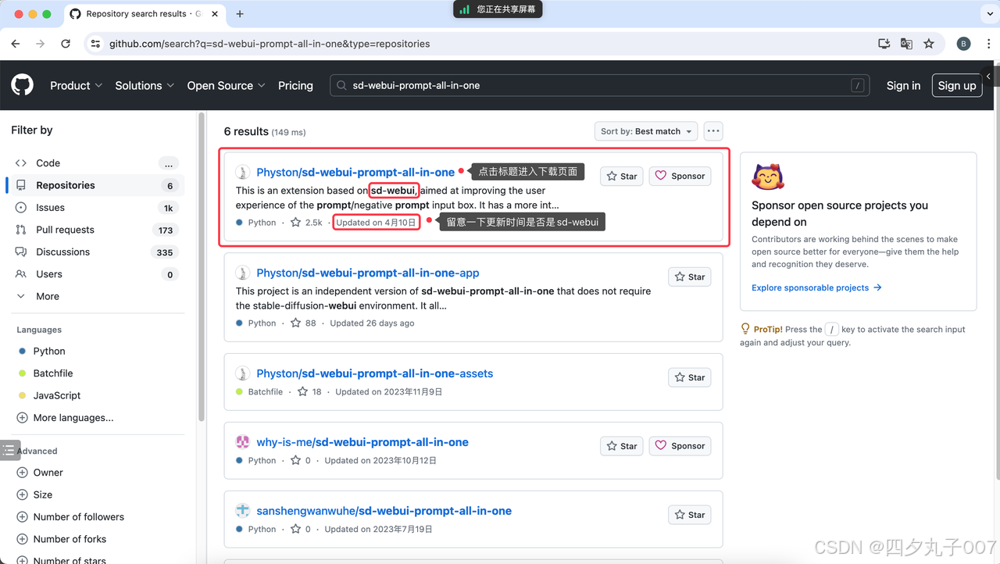Add the Owner advanced filter
Screen dimensions: 1000x564
(41, 473)
